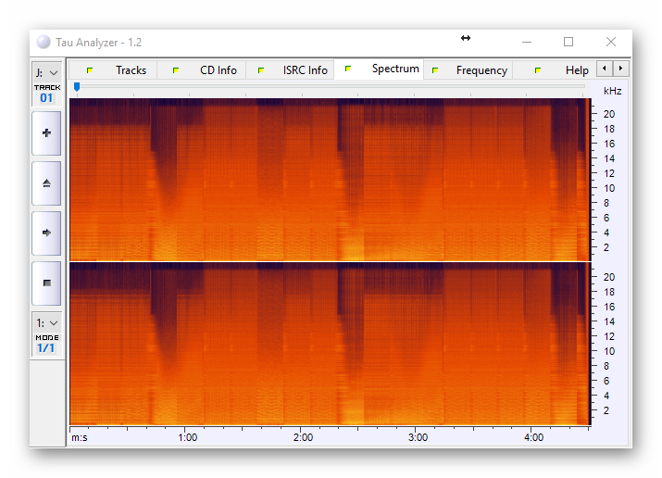Click the plus button in the sidebar
Screen dimensions: 662x478
point(46,133)
